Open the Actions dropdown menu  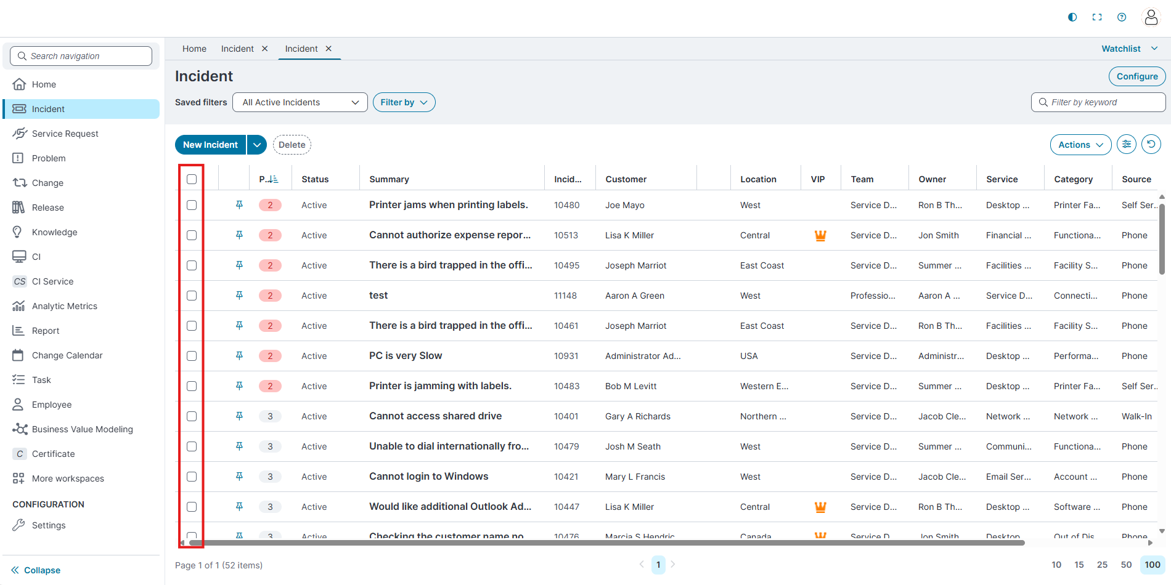tap(1080, 145)
